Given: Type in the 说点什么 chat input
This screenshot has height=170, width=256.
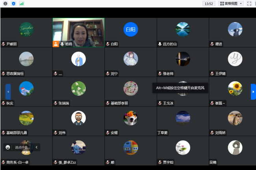Looking at the screenshot, I should click(x=22, y=147).
